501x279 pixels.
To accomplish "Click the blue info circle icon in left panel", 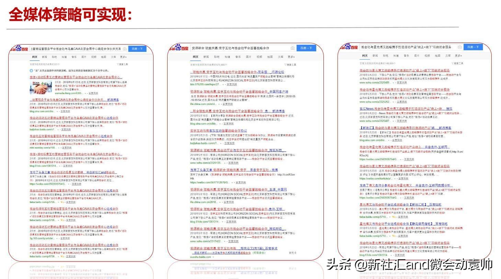I will 32,71.
